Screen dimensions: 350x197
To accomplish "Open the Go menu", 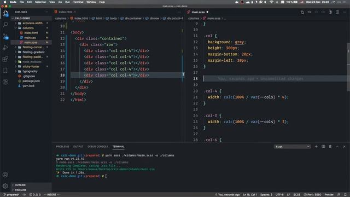I will point(60,2).
